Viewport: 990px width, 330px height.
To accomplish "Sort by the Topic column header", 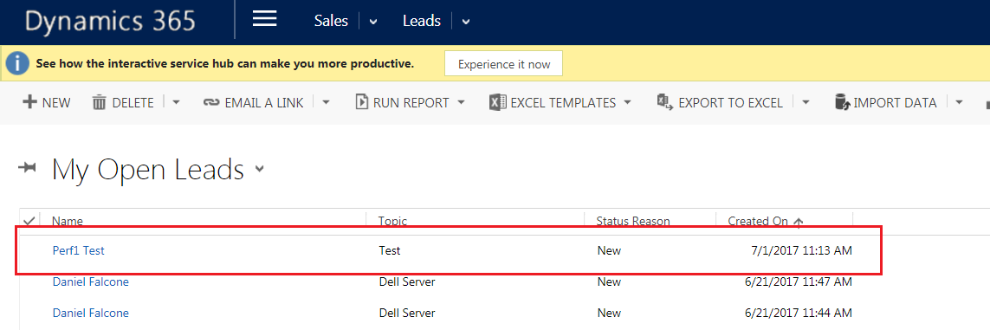I will 392,221.
